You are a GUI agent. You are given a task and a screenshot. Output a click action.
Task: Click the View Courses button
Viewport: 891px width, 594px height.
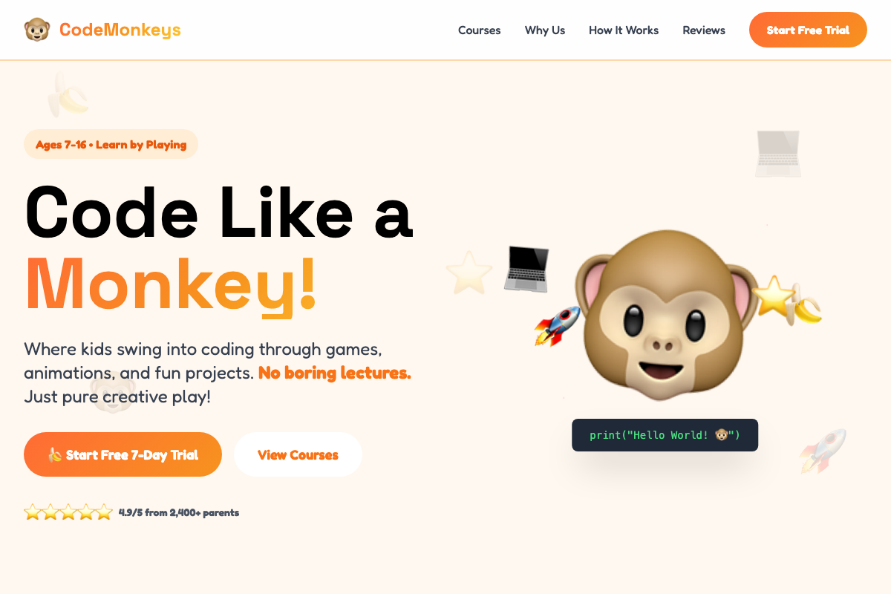click(x=298, y=454)
